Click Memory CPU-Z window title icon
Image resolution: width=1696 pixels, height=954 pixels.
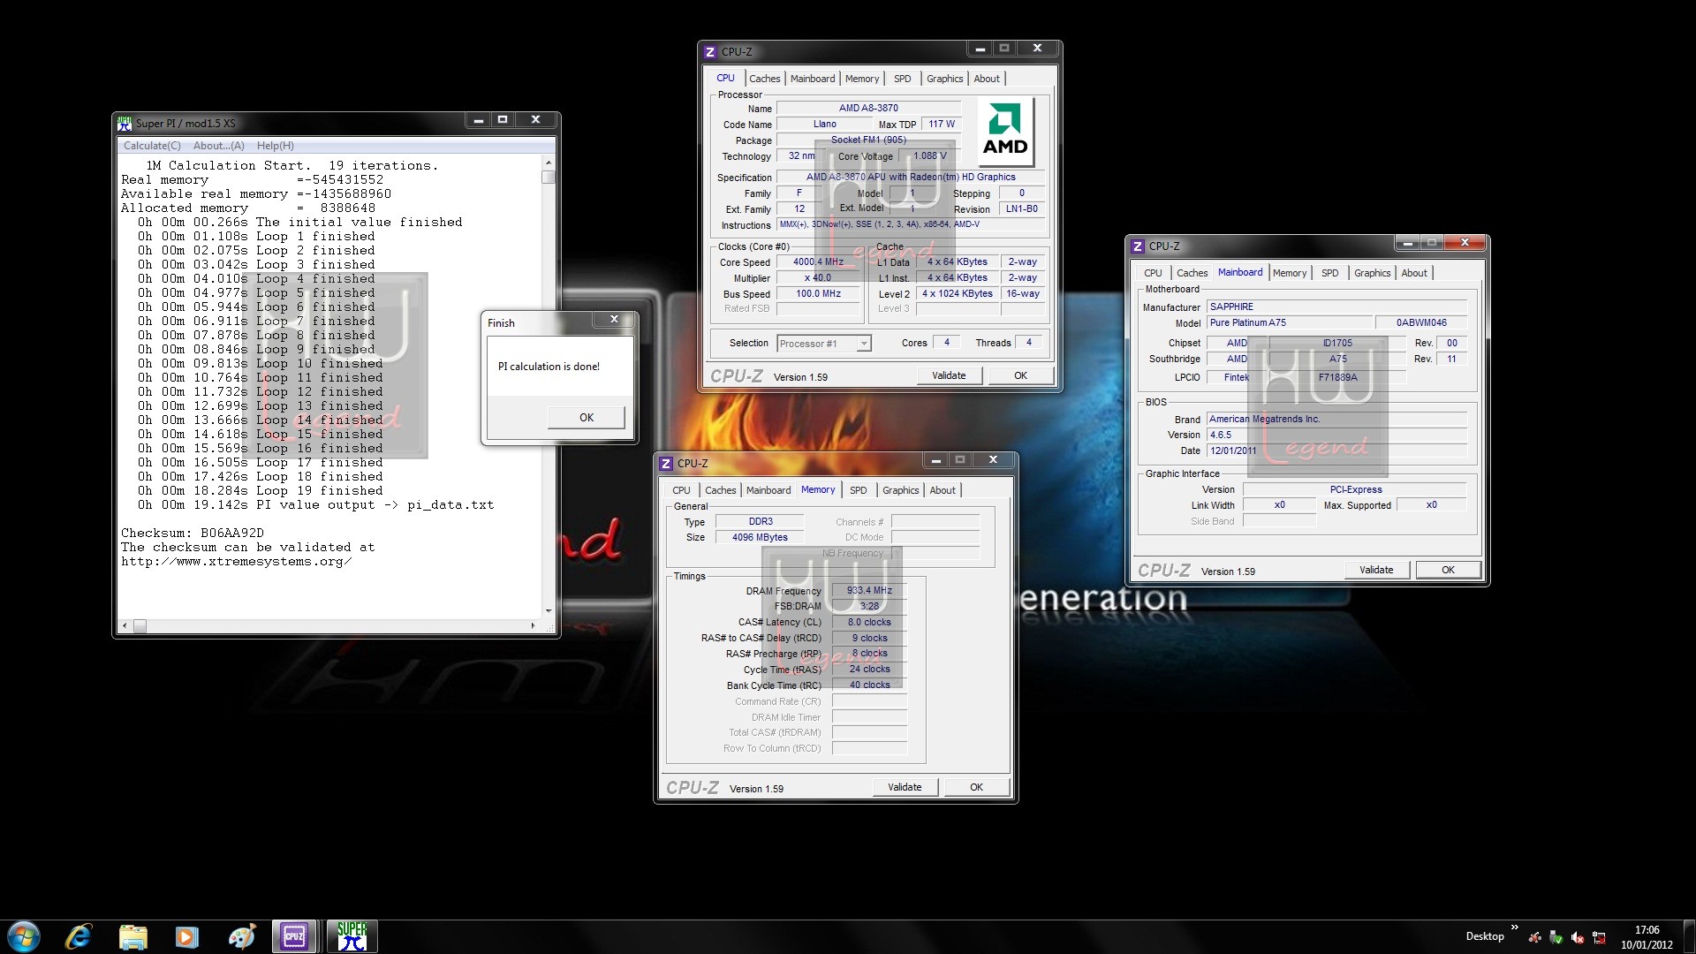point(666,464)
